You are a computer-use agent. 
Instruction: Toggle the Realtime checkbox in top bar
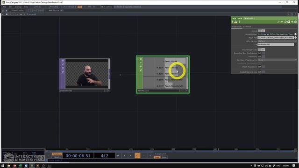(x=102, y=7)
